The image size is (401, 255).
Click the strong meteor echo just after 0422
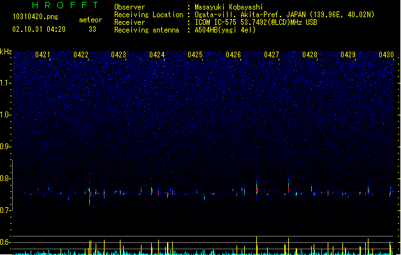point(90,196)
